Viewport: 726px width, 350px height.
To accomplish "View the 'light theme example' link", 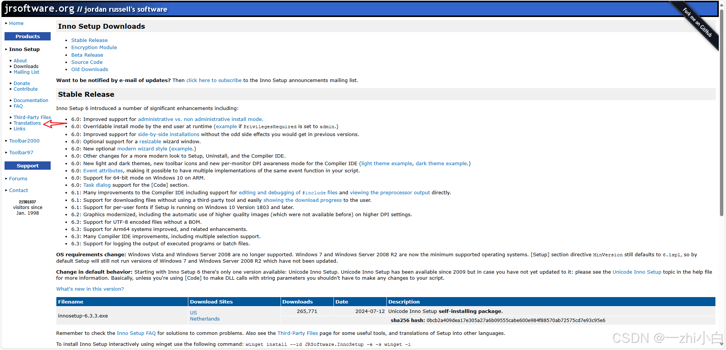I will (x=387, y=164).
